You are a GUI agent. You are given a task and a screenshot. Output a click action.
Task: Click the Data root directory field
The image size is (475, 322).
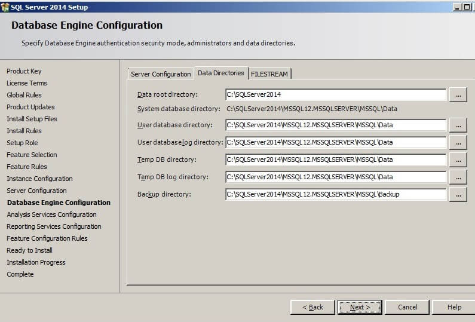click(x=335, y=94)
